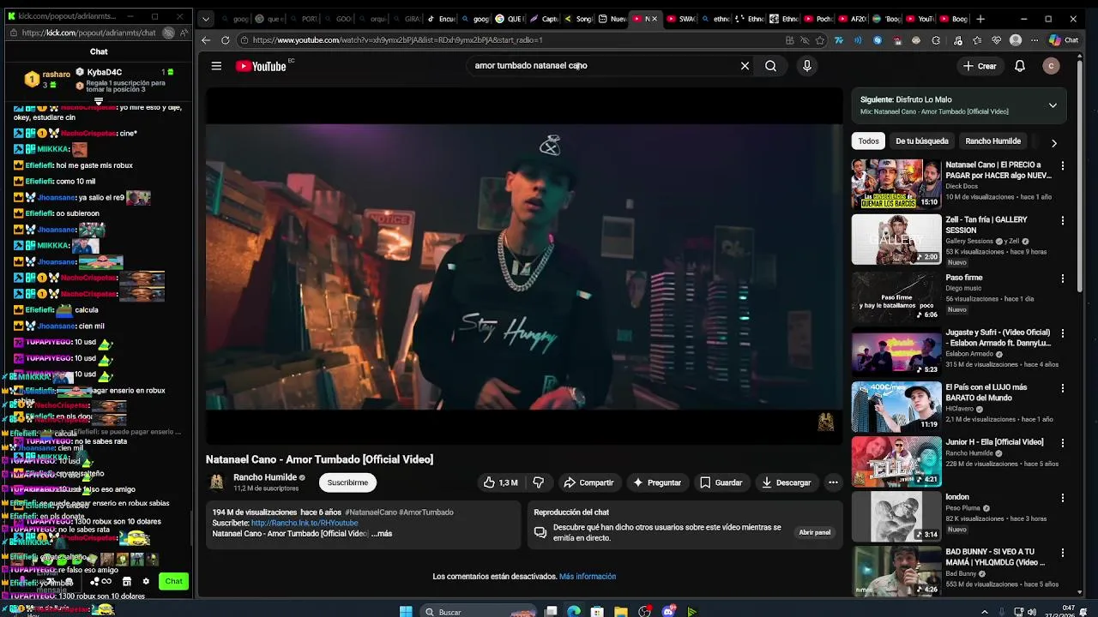
Task: Open the Windows Start menu
Action: [406, 612]
